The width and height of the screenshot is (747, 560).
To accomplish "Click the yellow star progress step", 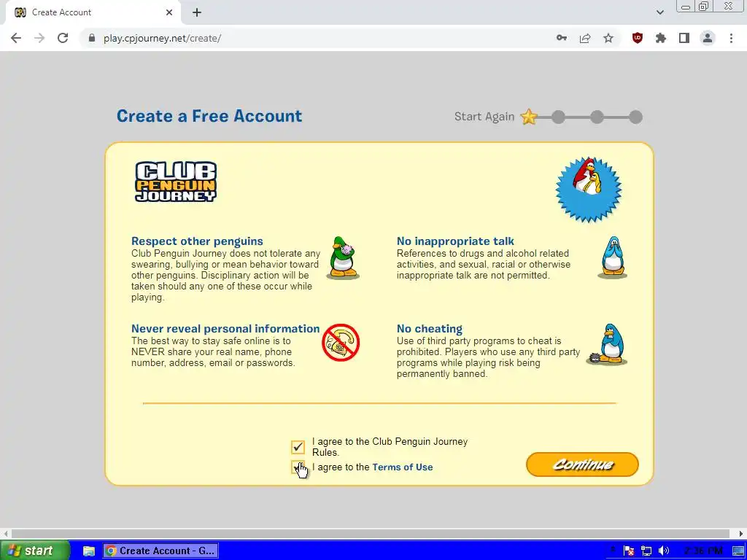I will 529,117.
